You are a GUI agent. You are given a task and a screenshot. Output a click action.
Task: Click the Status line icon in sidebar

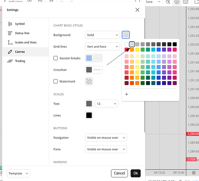click(x=10, y=33)
